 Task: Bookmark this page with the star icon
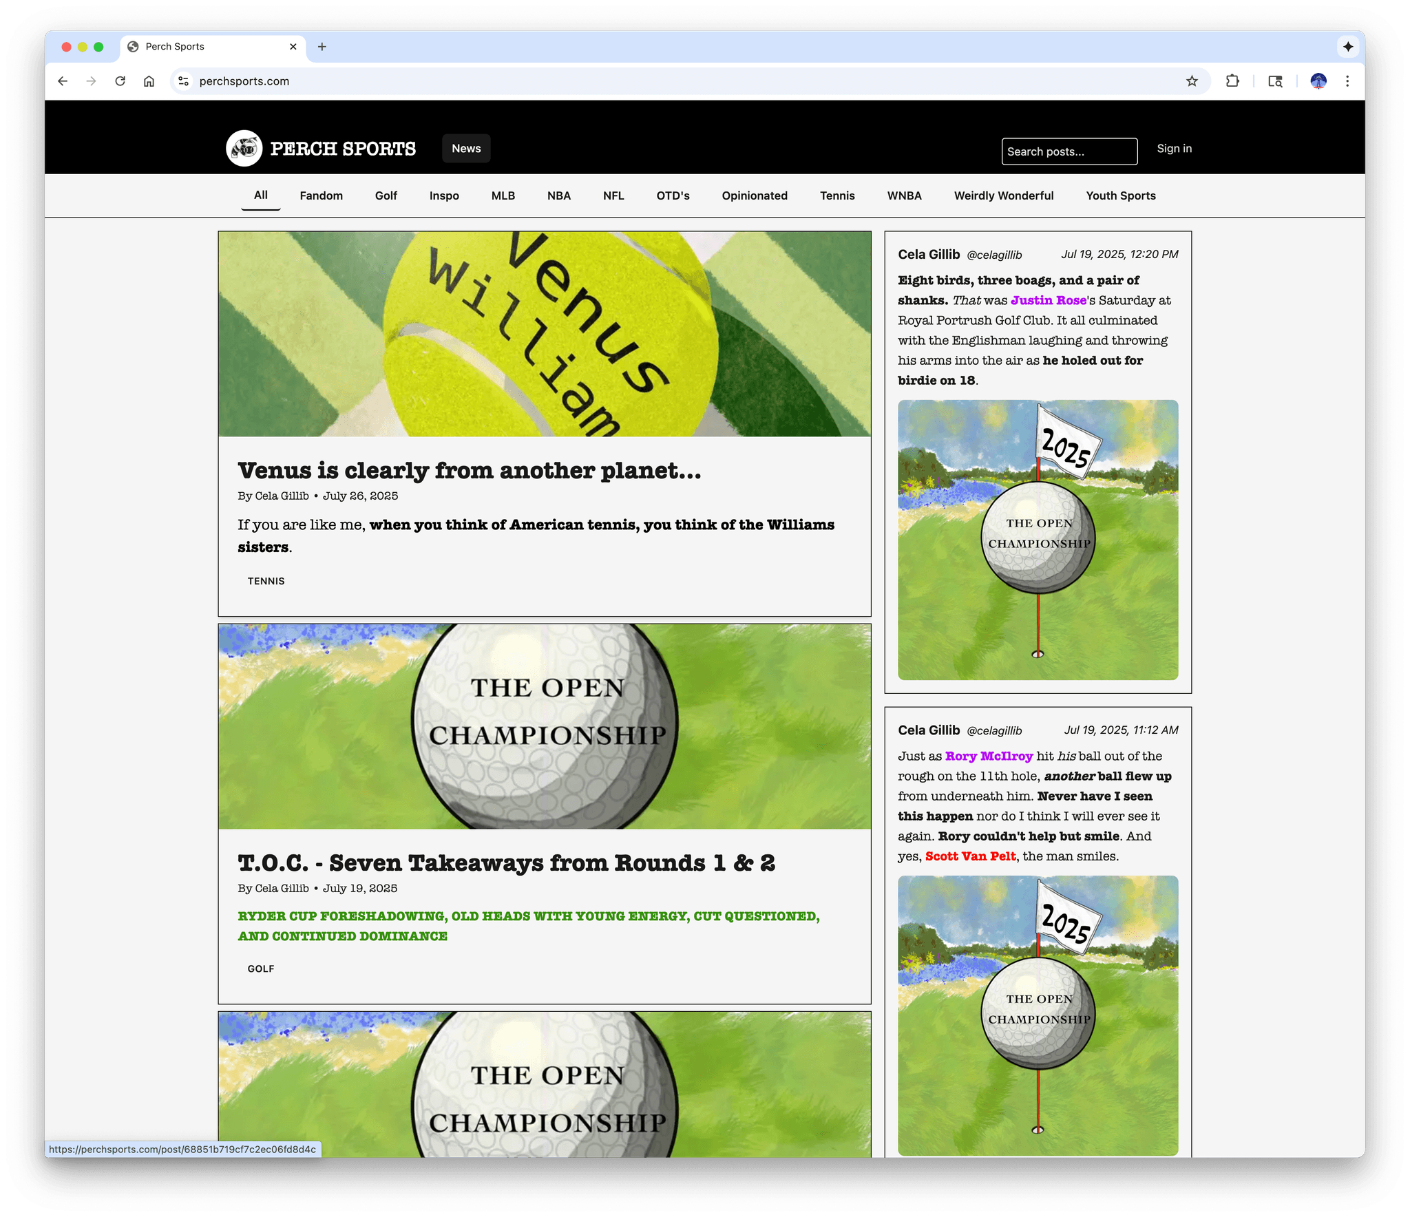coord(1192,81)
